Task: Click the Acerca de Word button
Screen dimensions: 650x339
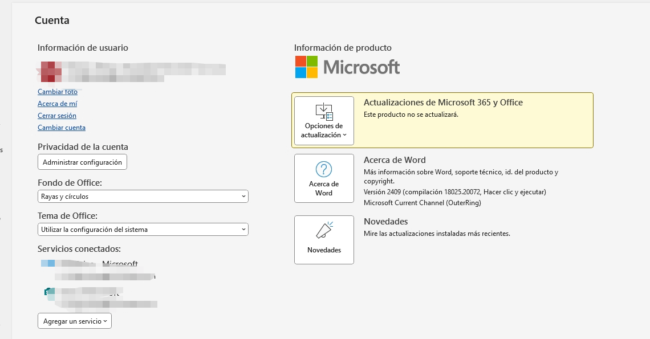Action: click(324, 178)
